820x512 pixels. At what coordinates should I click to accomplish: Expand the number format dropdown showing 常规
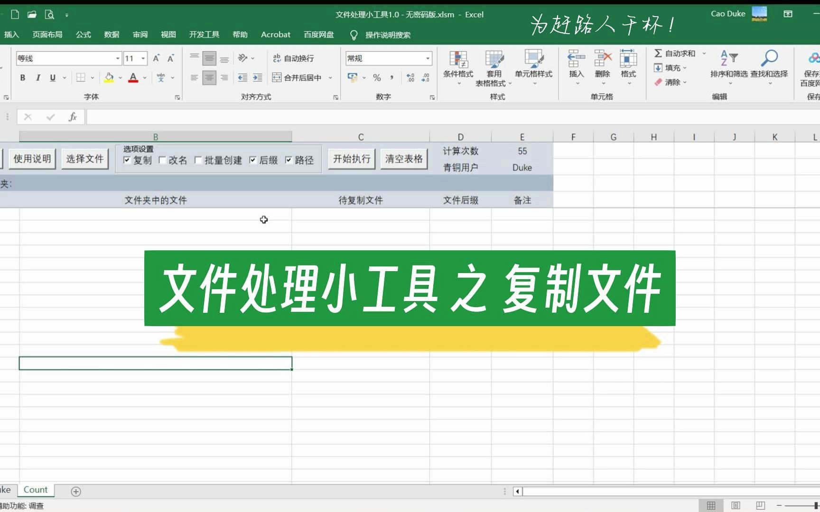429,58
